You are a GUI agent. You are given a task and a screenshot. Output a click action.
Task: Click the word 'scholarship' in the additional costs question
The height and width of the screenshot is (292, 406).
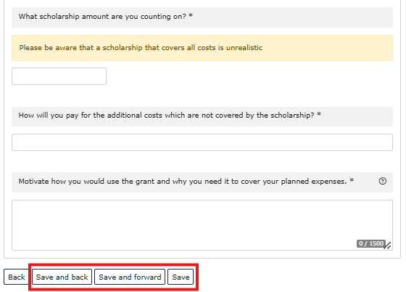click(x=289, y=115)
